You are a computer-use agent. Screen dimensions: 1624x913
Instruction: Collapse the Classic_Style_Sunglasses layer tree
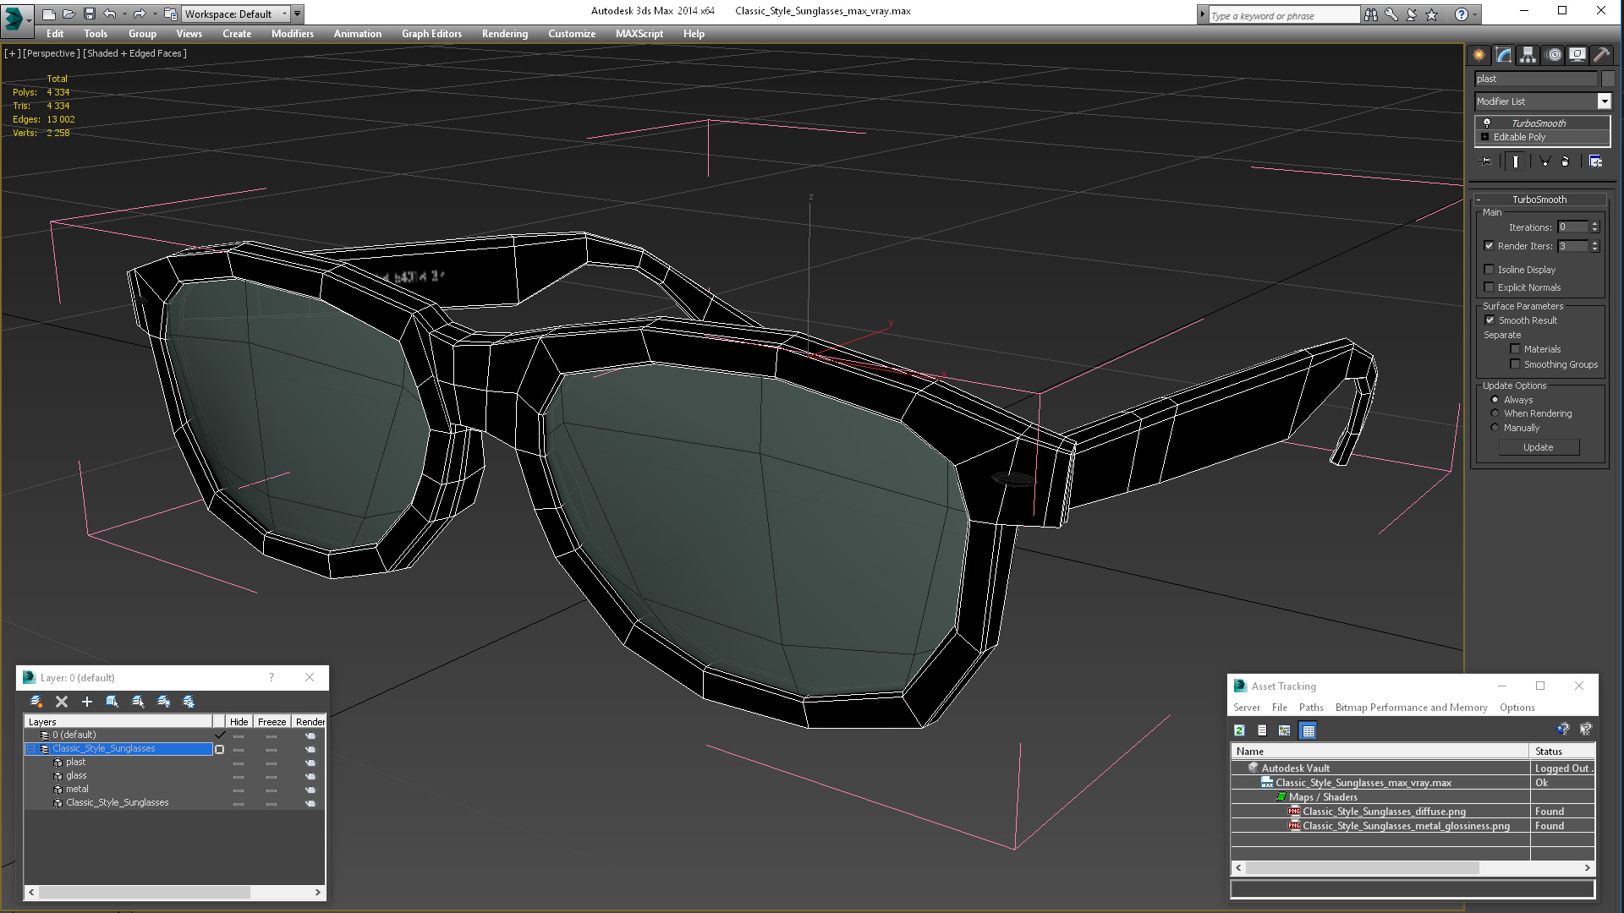pos(31,749)
